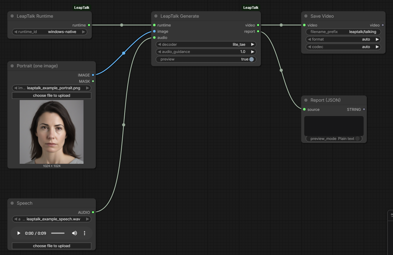Click the 0:00 / 0:09 time label
This screenshot has height=255, width=393.
pos(35,233)
